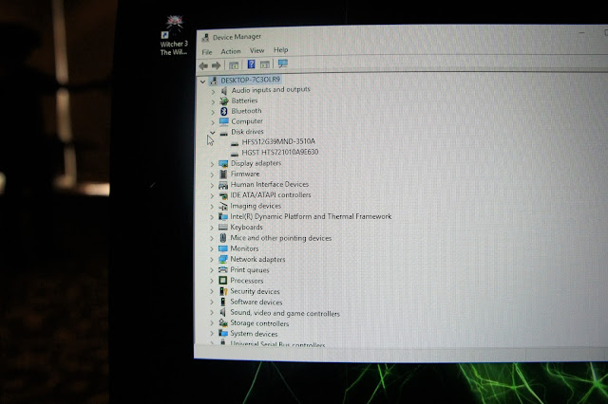Image resolution: width=608 pixels, height=404 pixels.
Task: Click the Scan for hardware changes monitor icon
Action: (x=283, y=64)
